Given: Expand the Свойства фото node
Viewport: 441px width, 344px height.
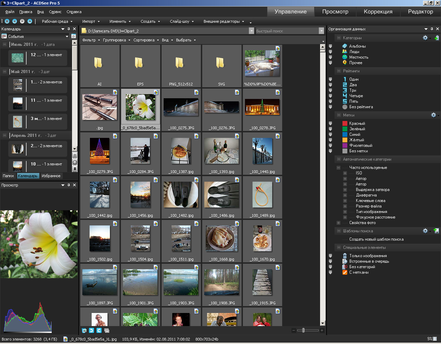Looking at the screenshot, I should tap(338, 223).
